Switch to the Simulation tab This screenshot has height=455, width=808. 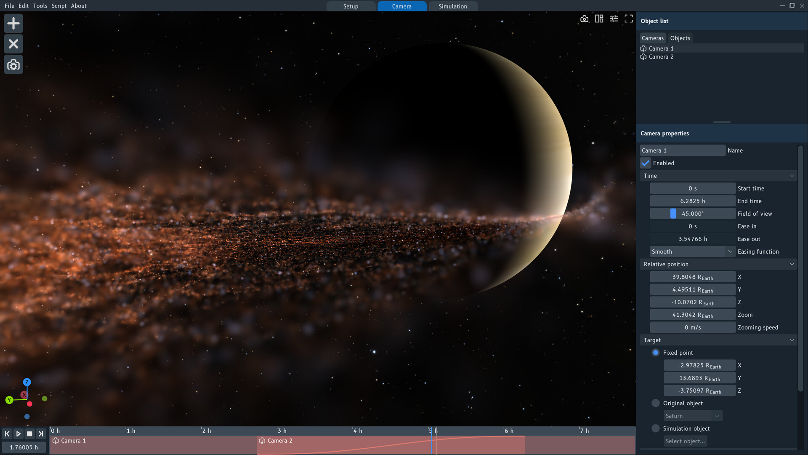pos(452,6)
